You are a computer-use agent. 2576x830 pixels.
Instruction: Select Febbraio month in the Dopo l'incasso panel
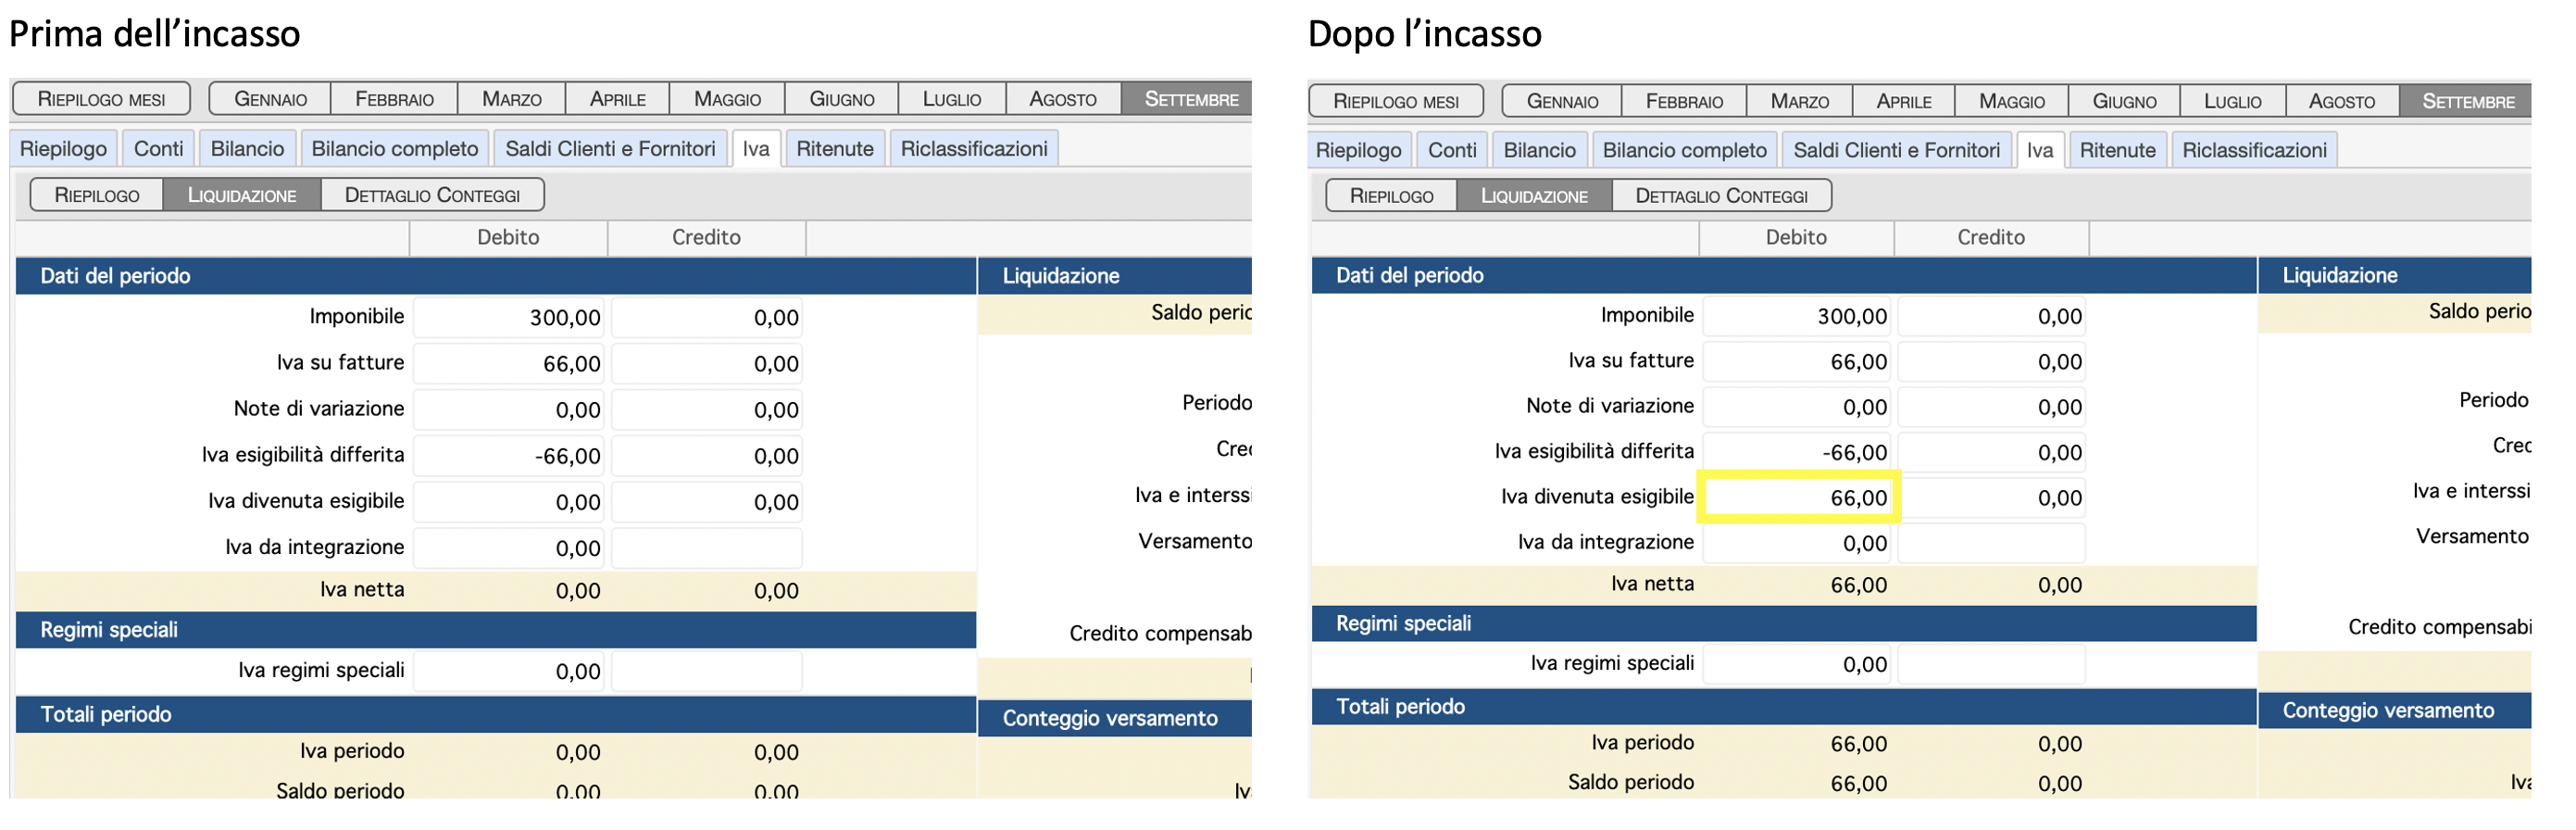tap(1684, 101)
